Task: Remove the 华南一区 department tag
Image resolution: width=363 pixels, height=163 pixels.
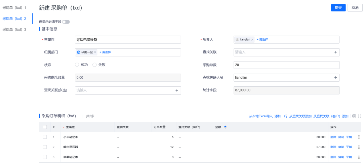Action: pyautogui.click(x=95, y=52)
